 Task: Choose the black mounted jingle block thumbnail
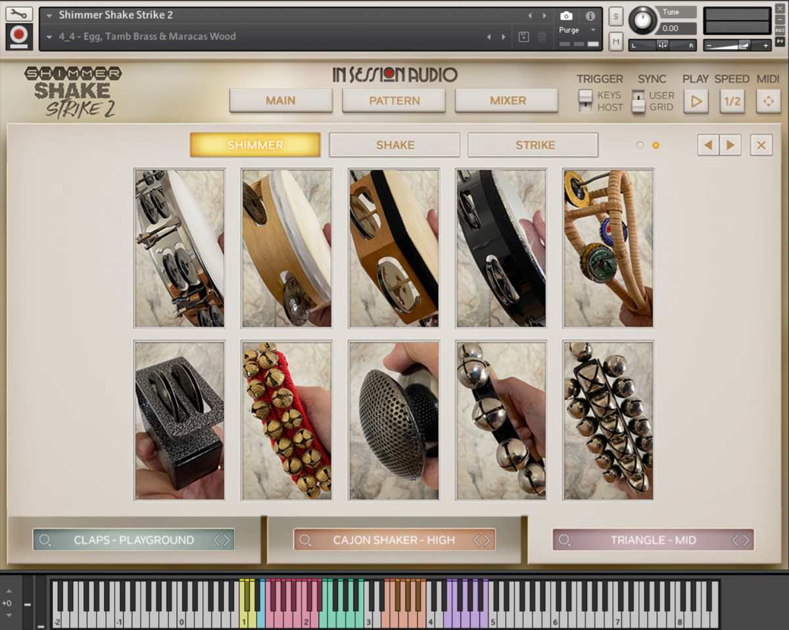click(x=179, y=420)
